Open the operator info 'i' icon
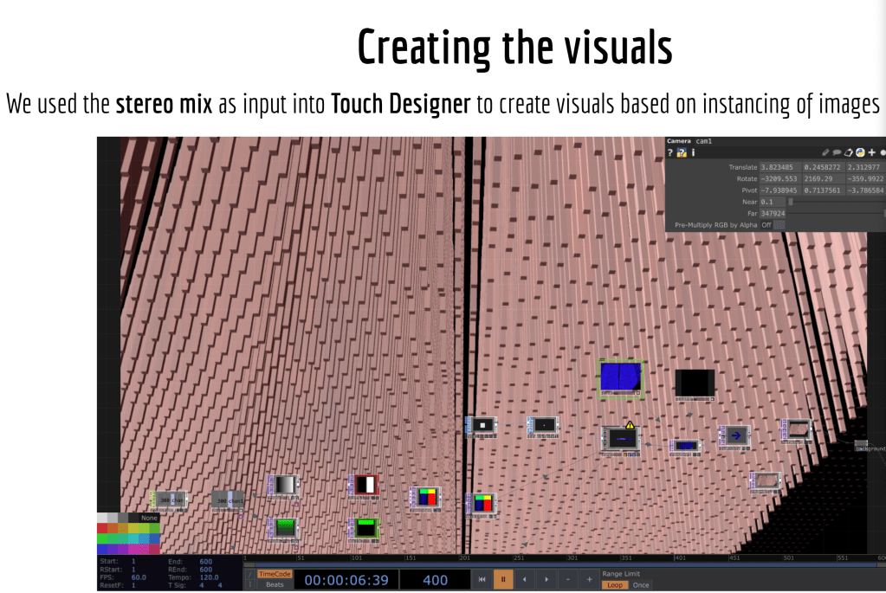The width and height of the screenshot is (886, 593). [x=693, y=152]
